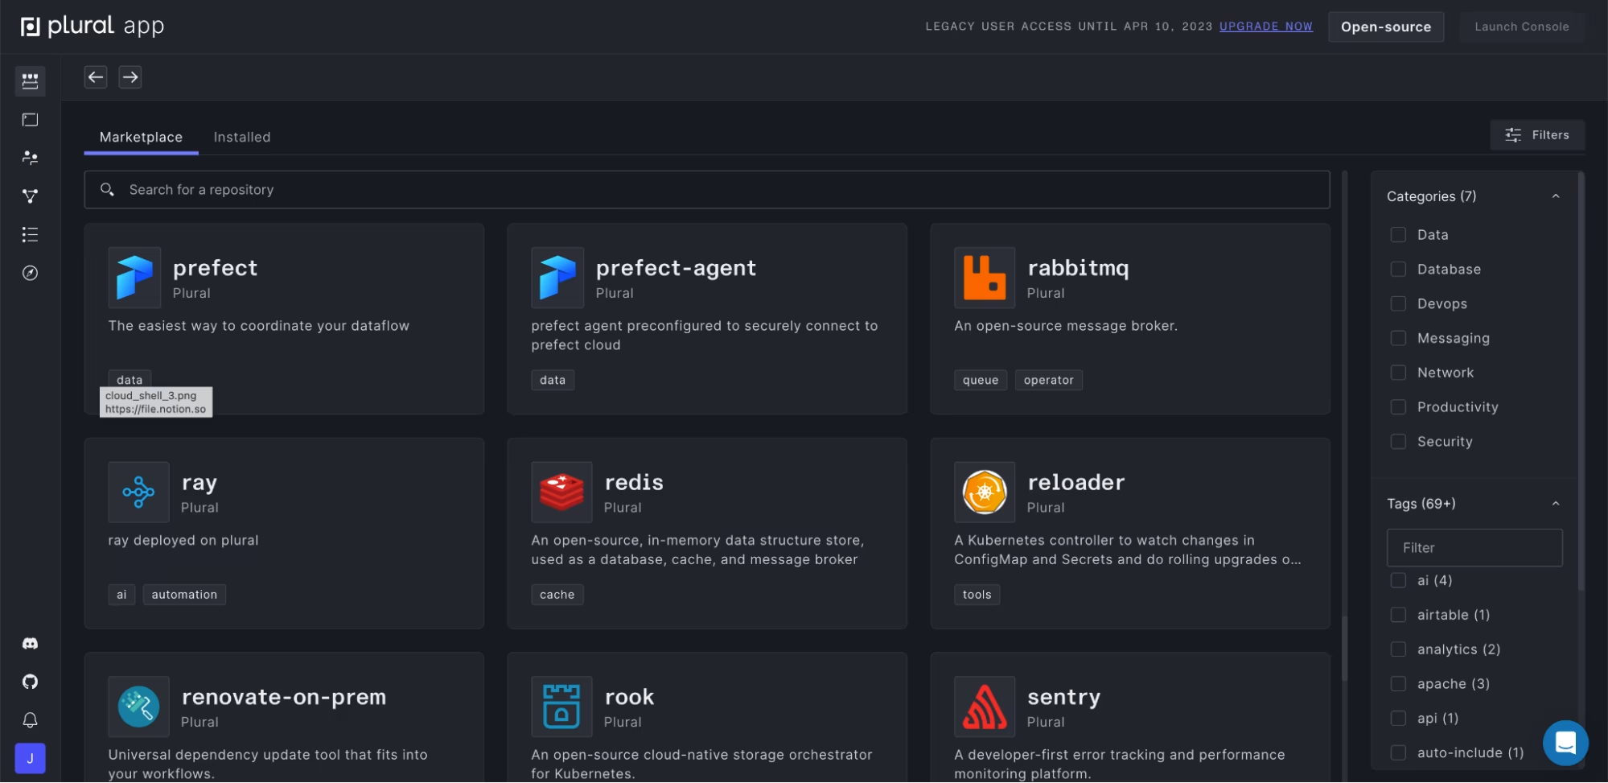Viewport: 1608px width, 783px height.
Task: Click the rook application logo
Action: (x=561, y=707)
